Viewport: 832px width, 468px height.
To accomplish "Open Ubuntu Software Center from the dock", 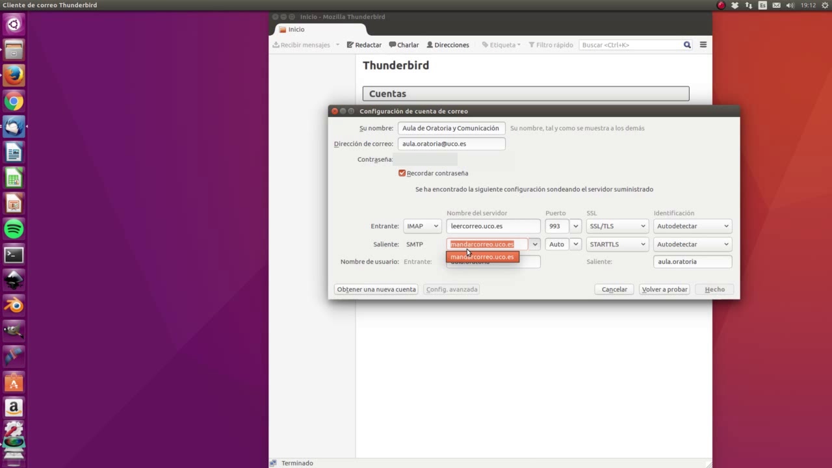I will (x=14, y=382).
